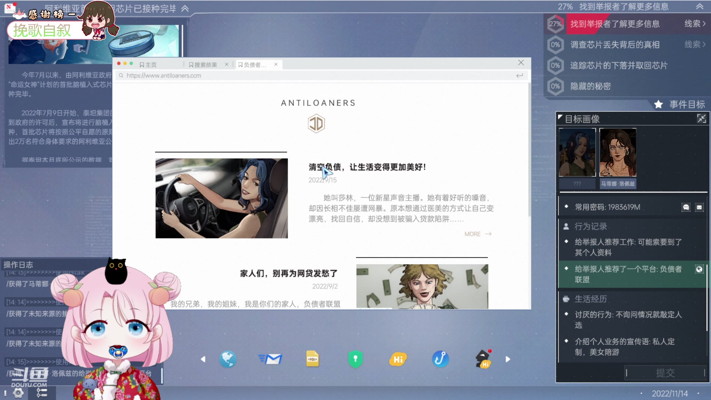Click the 事件目标 label

point(687,104)
